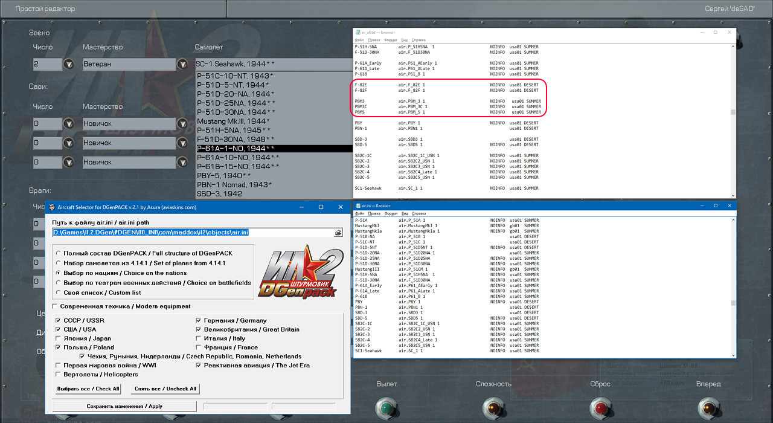The width and height of the screenshot is (773, 423).
Task: Open Формат menu in air_all.txt Notepad
Action: tap(391, 40)
